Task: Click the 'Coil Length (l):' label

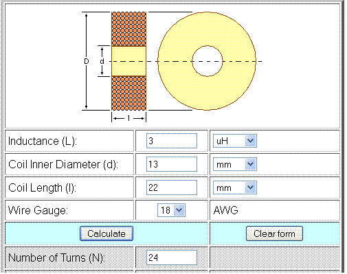Action: point(42,188)
